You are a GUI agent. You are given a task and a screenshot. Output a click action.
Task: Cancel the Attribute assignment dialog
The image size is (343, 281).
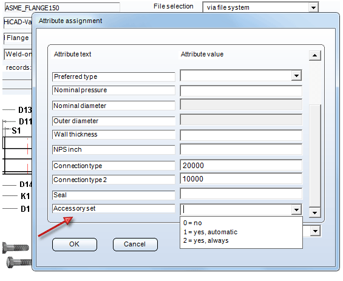(x=135, y=245)
